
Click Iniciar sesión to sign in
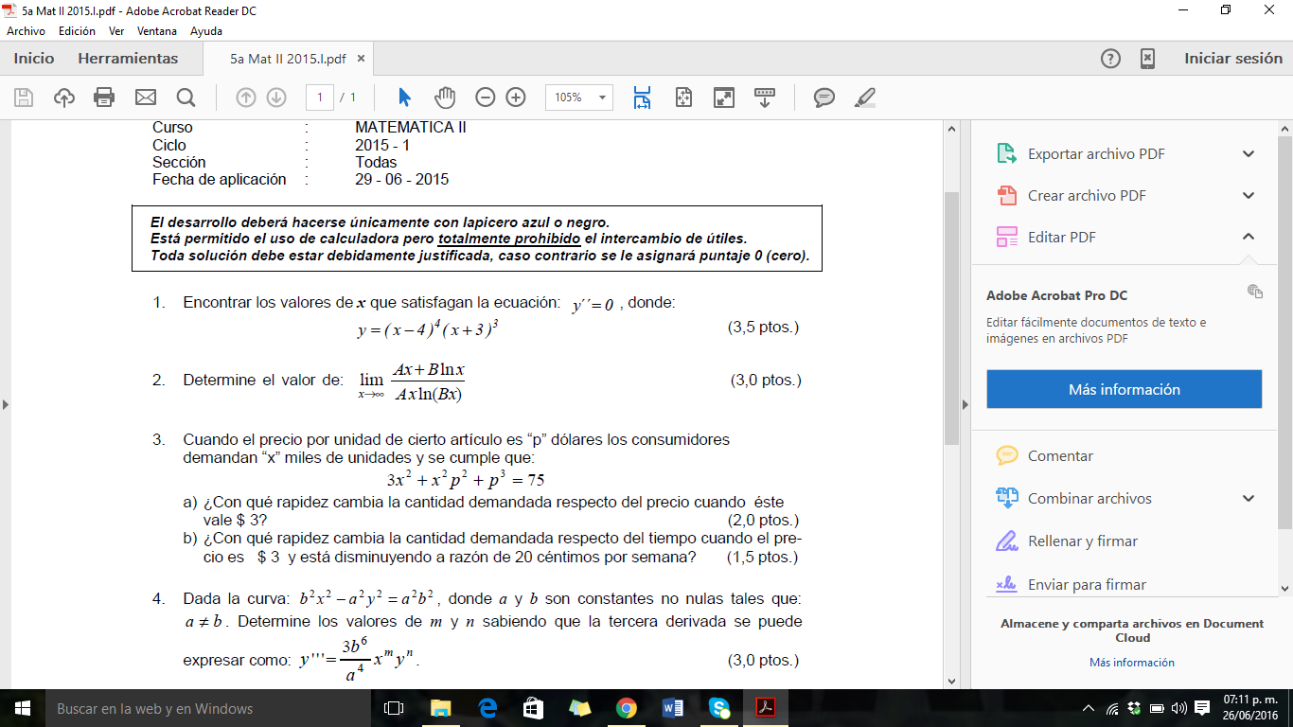click(x=1232, y=59)
